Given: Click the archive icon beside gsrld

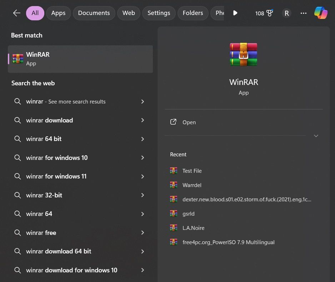Looking at the screenshot, I should 174,213.
